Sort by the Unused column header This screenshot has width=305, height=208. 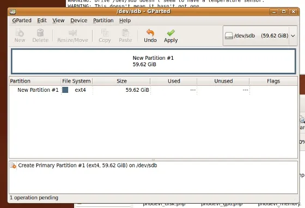tap(223, 81)
